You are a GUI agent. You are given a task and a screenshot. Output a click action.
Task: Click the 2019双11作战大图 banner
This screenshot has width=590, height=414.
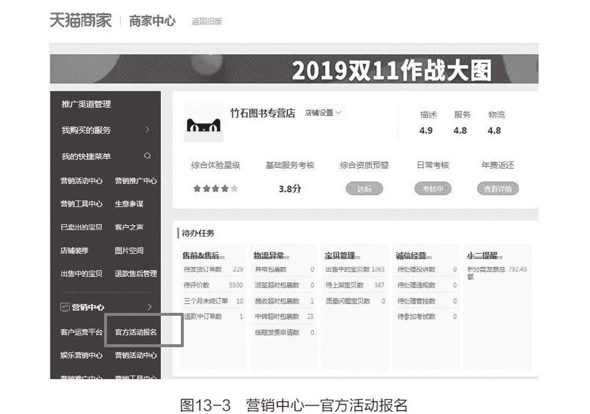[x=294, y=69]
